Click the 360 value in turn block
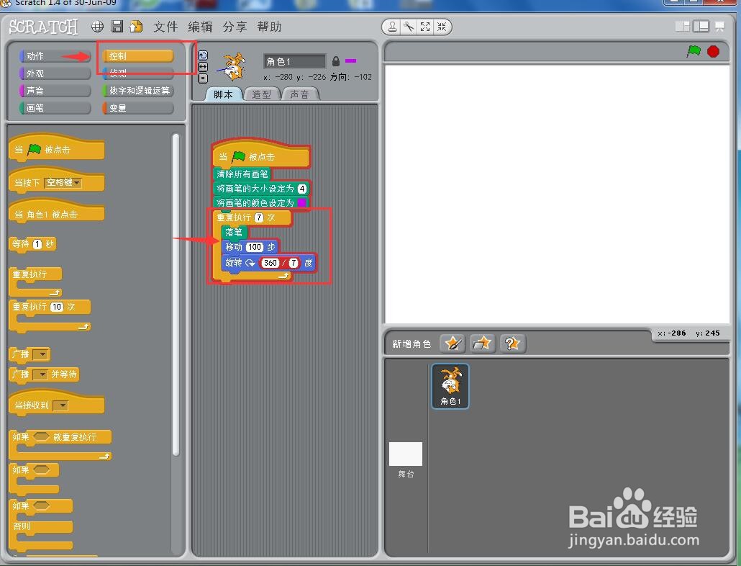Viewport: 741px width, 566px height. coord(271,263)
